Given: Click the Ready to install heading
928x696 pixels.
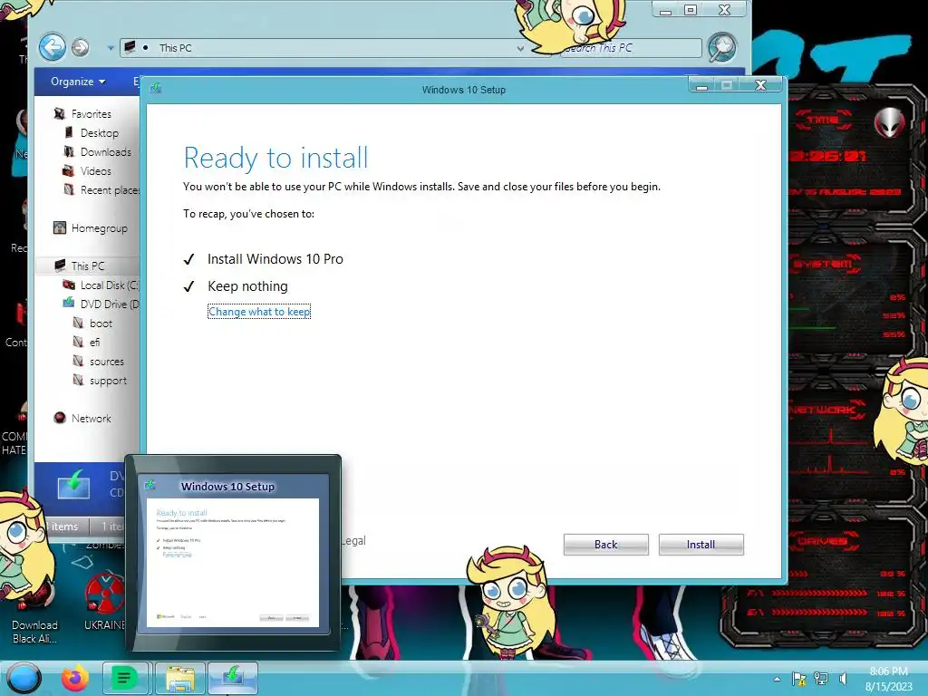Looking at the screenshot, I should pyautogui.click(x=275, y=158).
